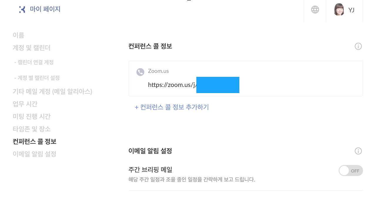Open the globe language selector icon
Screen dimensions: 376x197
pos(315,10)
